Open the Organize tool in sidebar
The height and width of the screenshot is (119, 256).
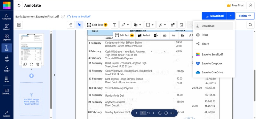point(7,38)
